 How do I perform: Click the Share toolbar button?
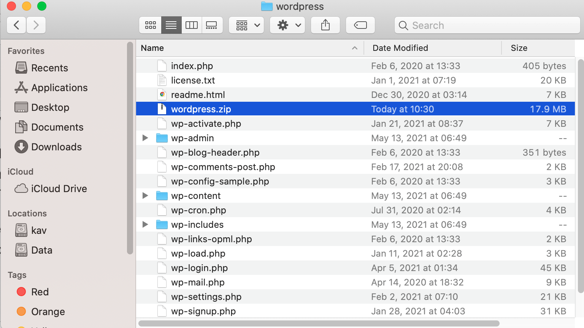(x=325, y=25)
